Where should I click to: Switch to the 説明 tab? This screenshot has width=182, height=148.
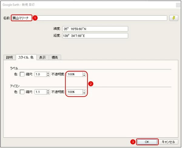(9, 58)
